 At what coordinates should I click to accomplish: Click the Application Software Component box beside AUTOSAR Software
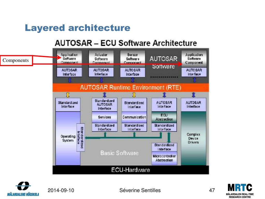[194, 59]
